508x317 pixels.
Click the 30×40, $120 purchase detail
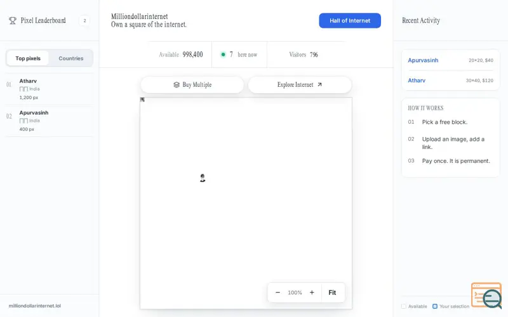coord(479,81)
